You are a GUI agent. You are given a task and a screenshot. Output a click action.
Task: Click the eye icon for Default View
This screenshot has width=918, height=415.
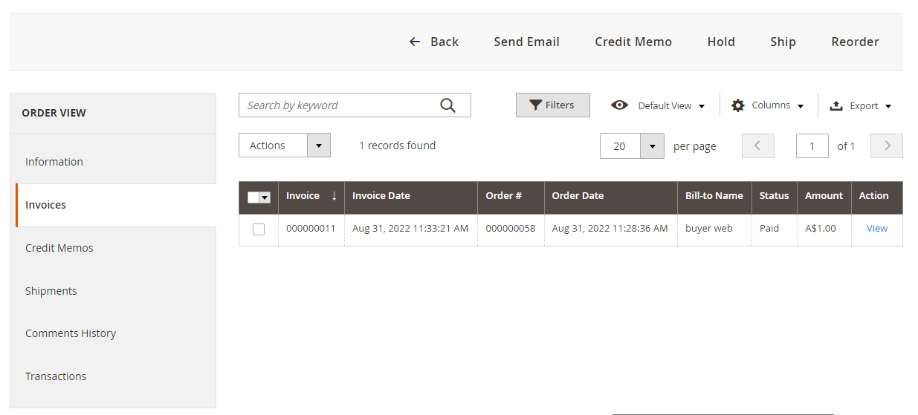click(x=619, y=105)
